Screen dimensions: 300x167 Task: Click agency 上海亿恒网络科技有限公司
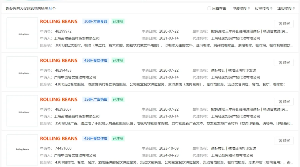pos(232,155)
